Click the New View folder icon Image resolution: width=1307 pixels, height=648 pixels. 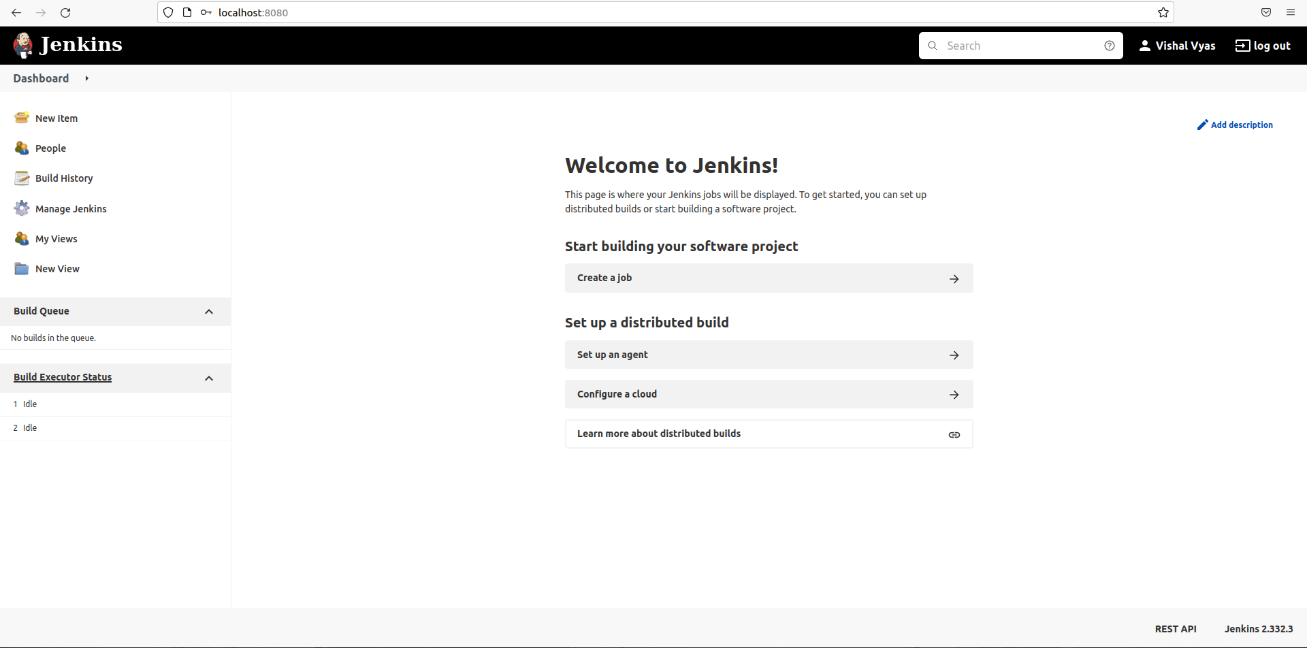pos(22,268)
